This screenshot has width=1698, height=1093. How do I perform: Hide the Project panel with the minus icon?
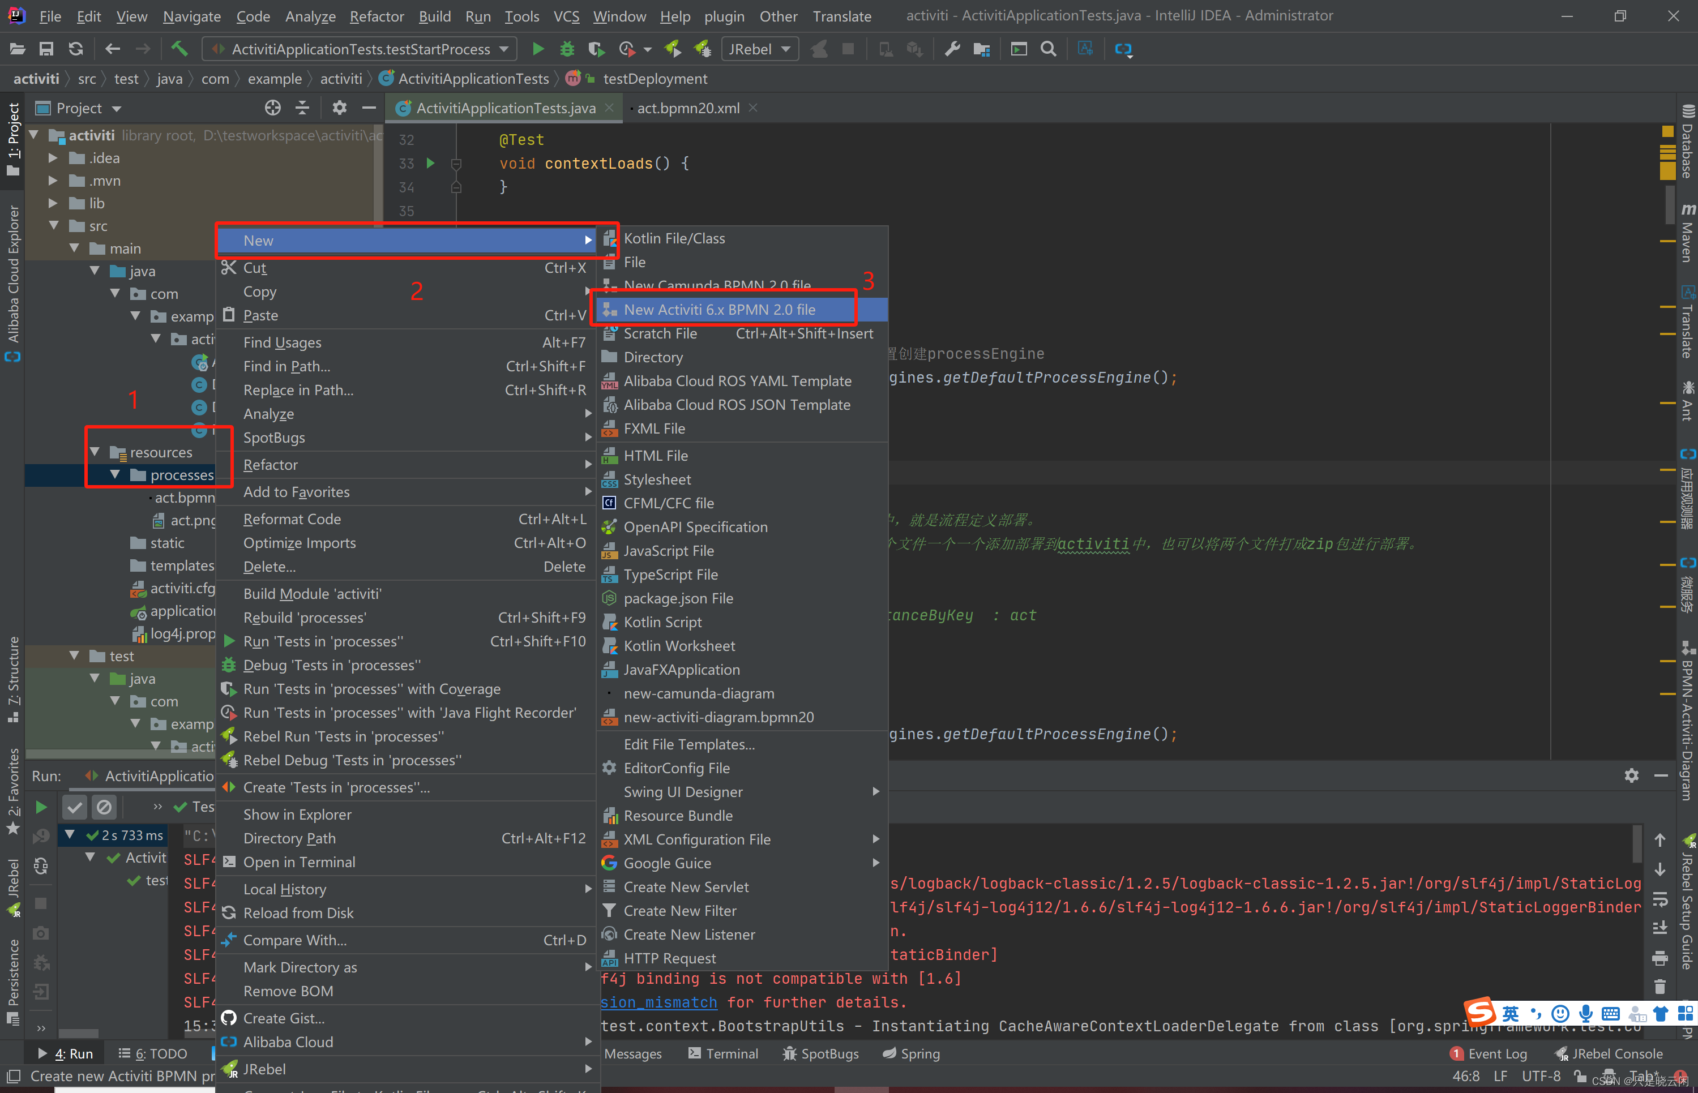pyautogui.click(x=369, y=108)
